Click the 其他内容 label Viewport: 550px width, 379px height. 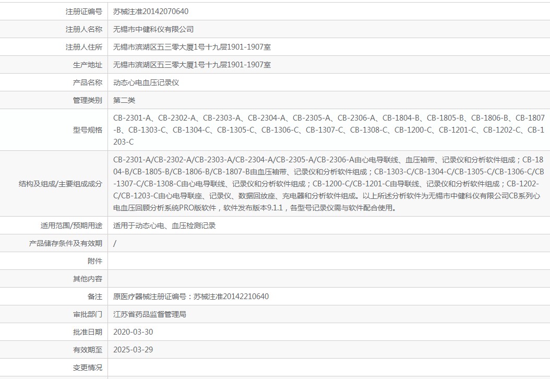click(x=88, y=279)
